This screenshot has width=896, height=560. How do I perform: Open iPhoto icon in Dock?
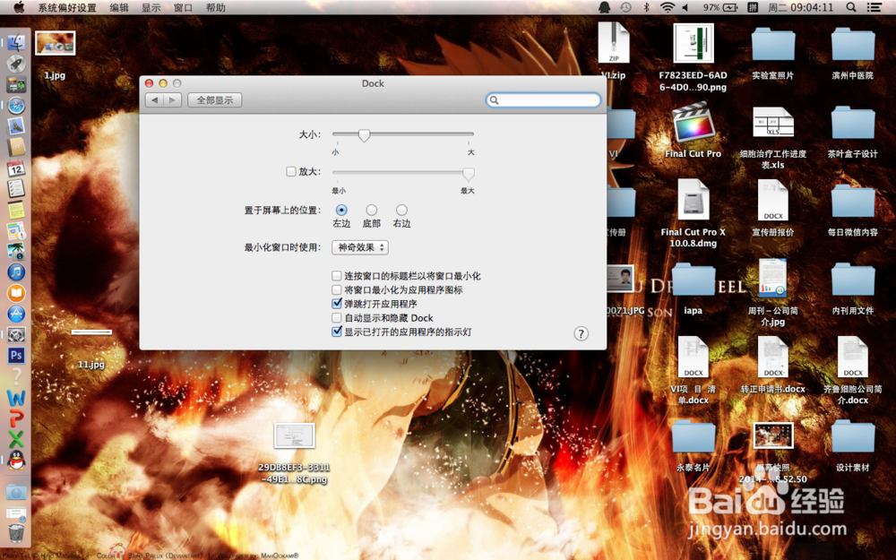click(x=16, y=252)
